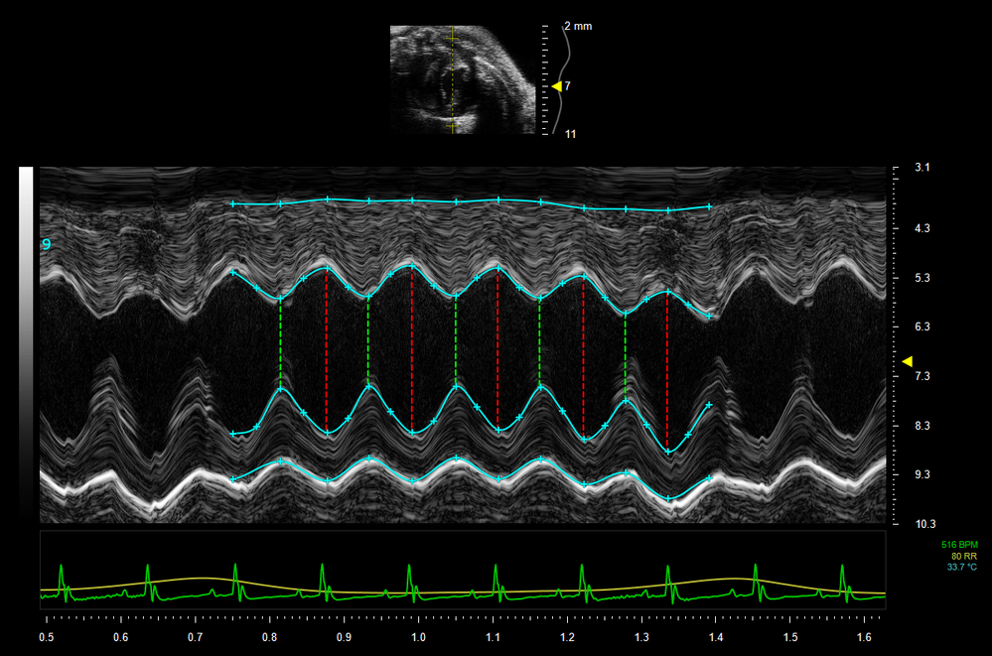Click the 0.9 time axis label
The image size is (992, 656).
pos(344,637)
